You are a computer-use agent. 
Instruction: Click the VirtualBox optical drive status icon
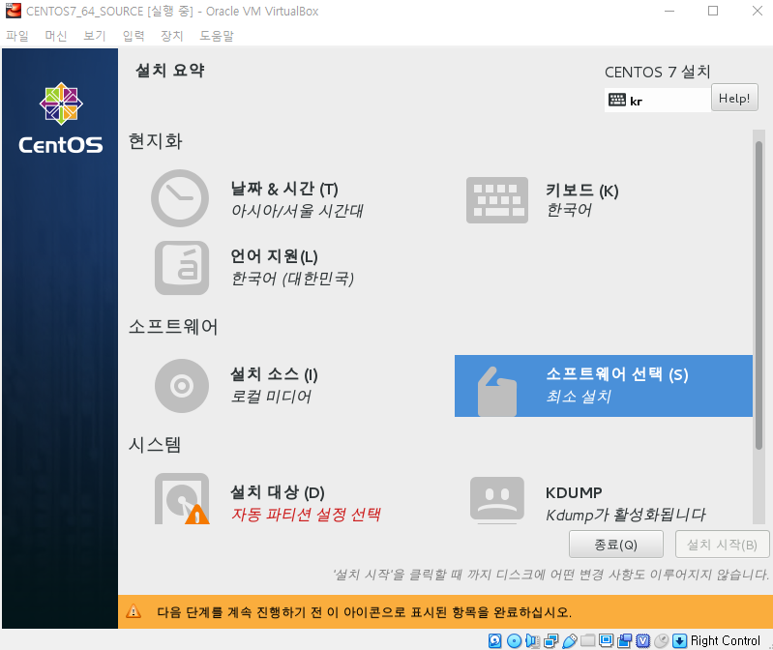514,640
